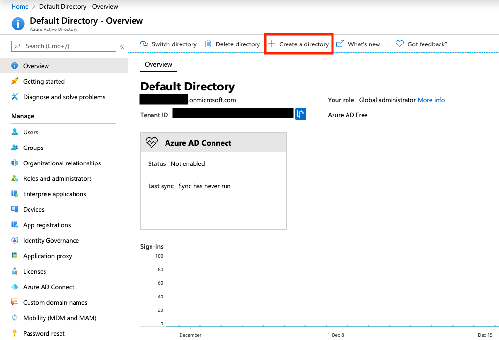Collapse the sidebar with double chevron

coord(122,46)
